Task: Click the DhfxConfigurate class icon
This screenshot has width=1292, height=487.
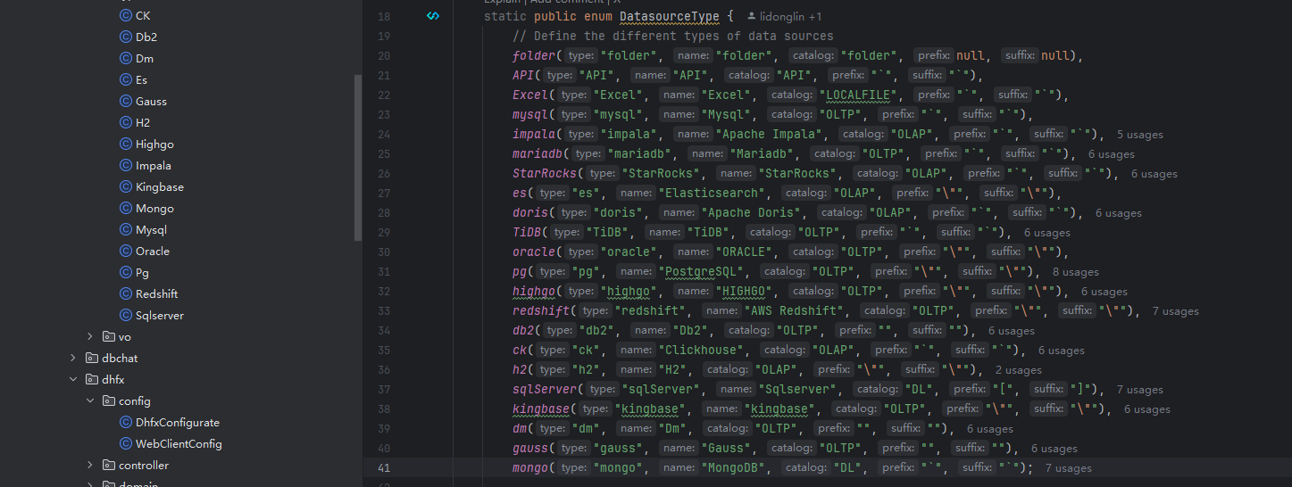Action: tap(126, 422)
